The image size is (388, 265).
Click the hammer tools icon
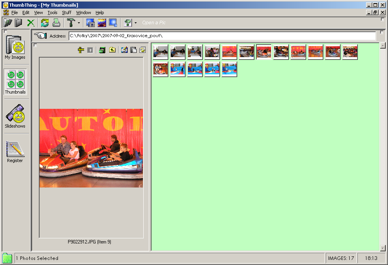click(x=71, y=23)
